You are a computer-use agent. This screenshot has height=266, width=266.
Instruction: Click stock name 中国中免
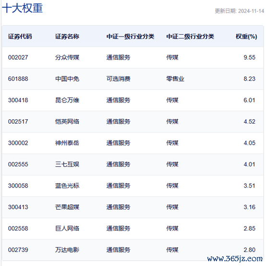[67, 79]
